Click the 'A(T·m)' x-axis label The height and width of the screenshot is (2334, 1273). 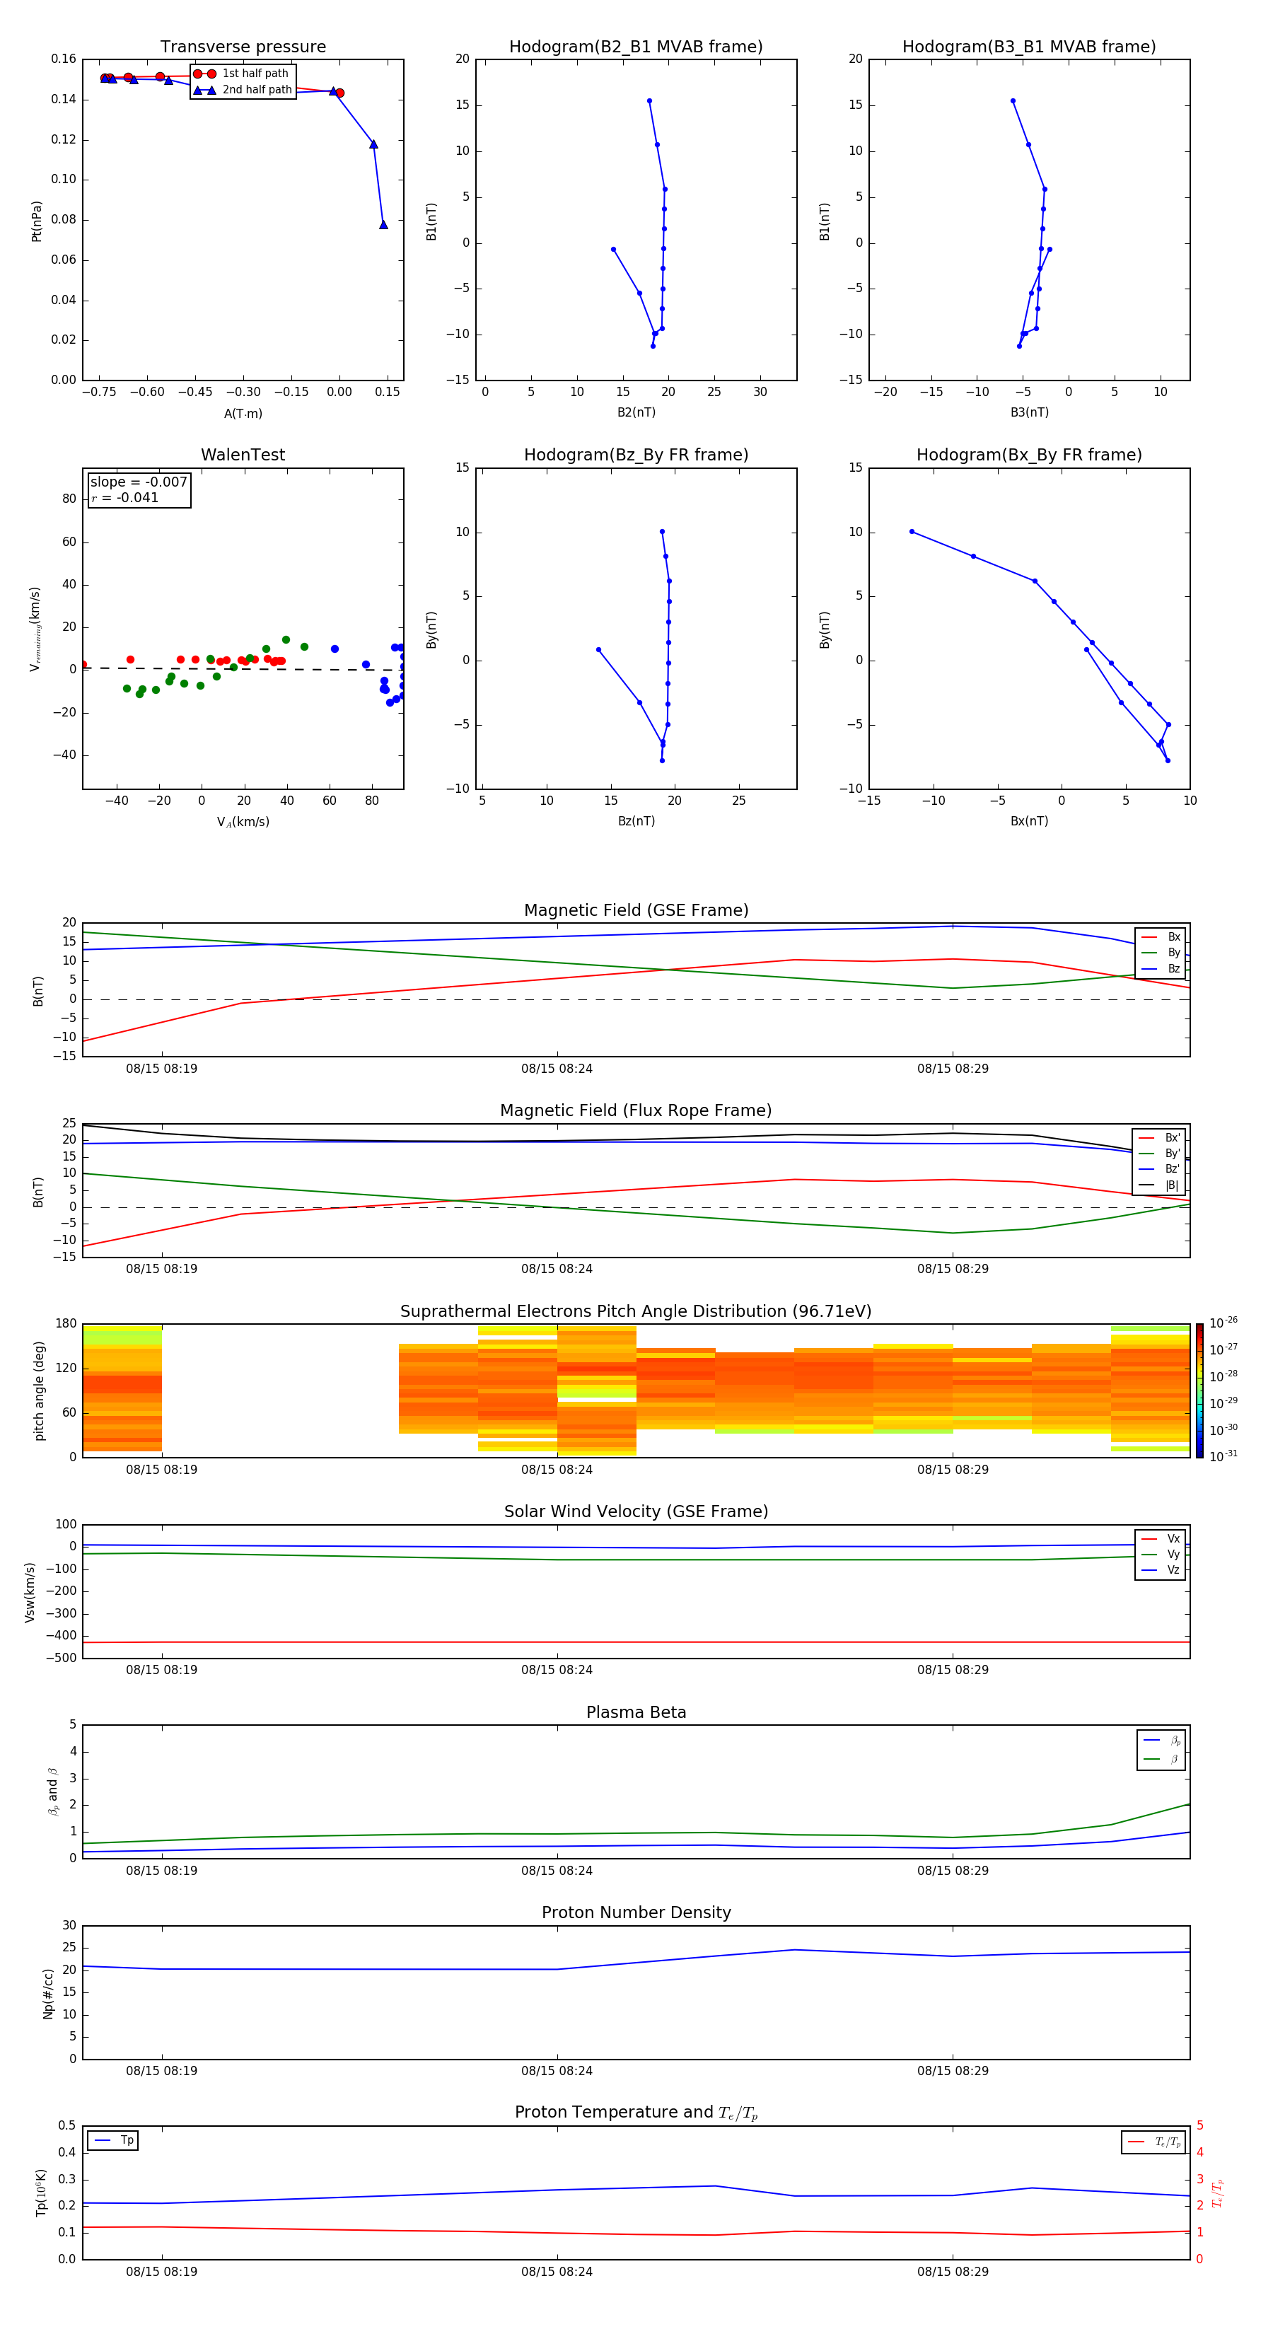[243, 414]
